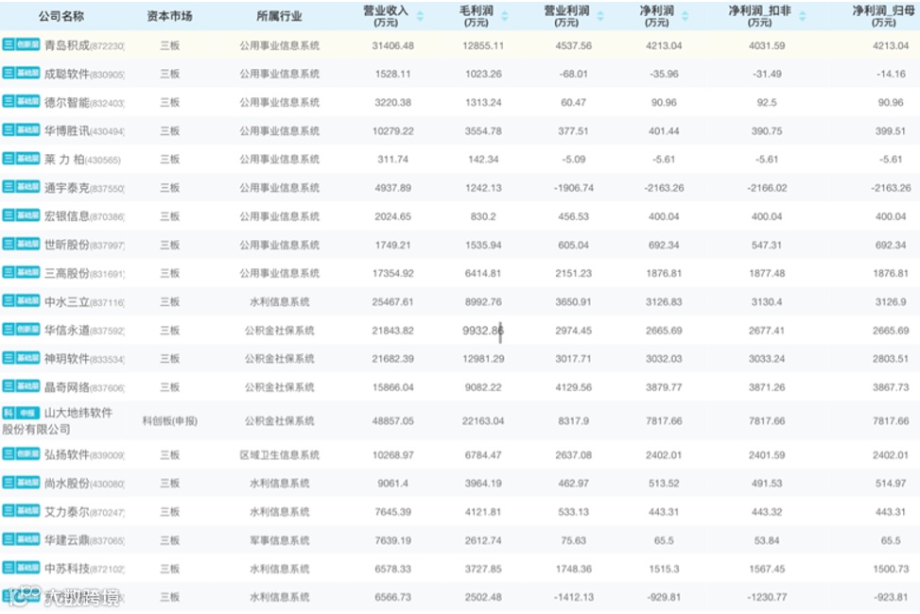Open company 晶奇网络(837606)

84,387
